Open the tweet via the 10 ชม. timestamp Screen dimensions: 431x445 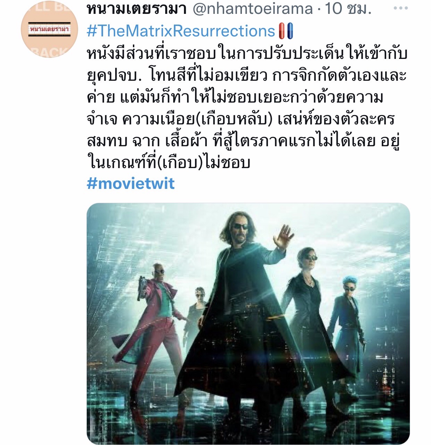tap(348, 9)
